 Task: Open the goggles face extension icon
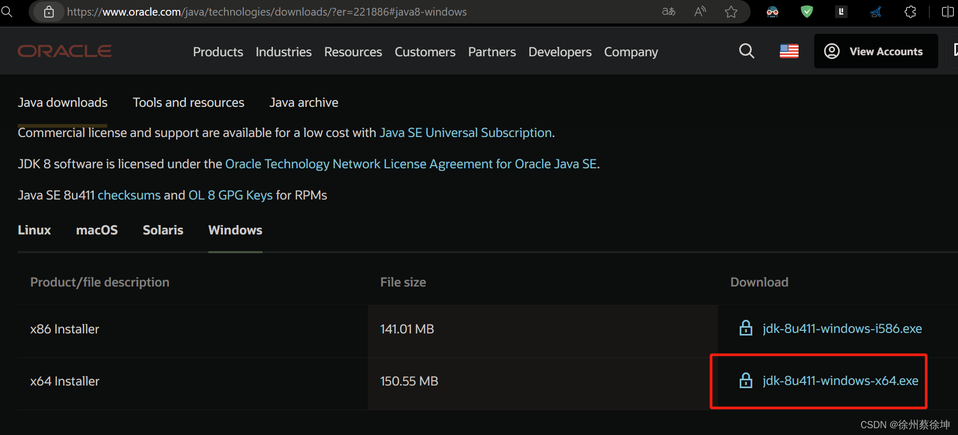click(773, 11)
